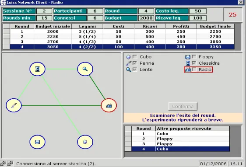Close the Luiss Network Client window

coord(241,2)
